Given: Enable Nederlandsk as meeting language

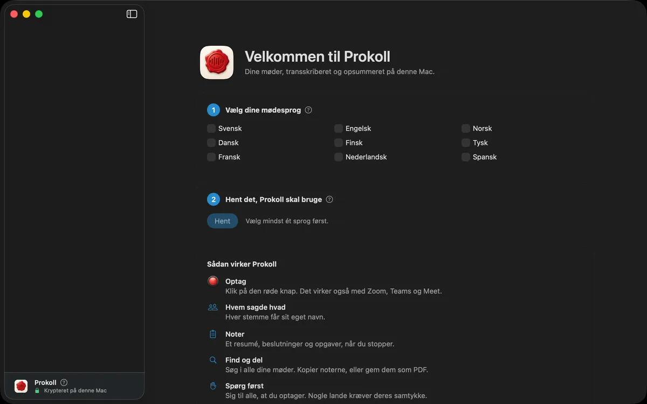Looking at the screenshot, I should [339, 157].
